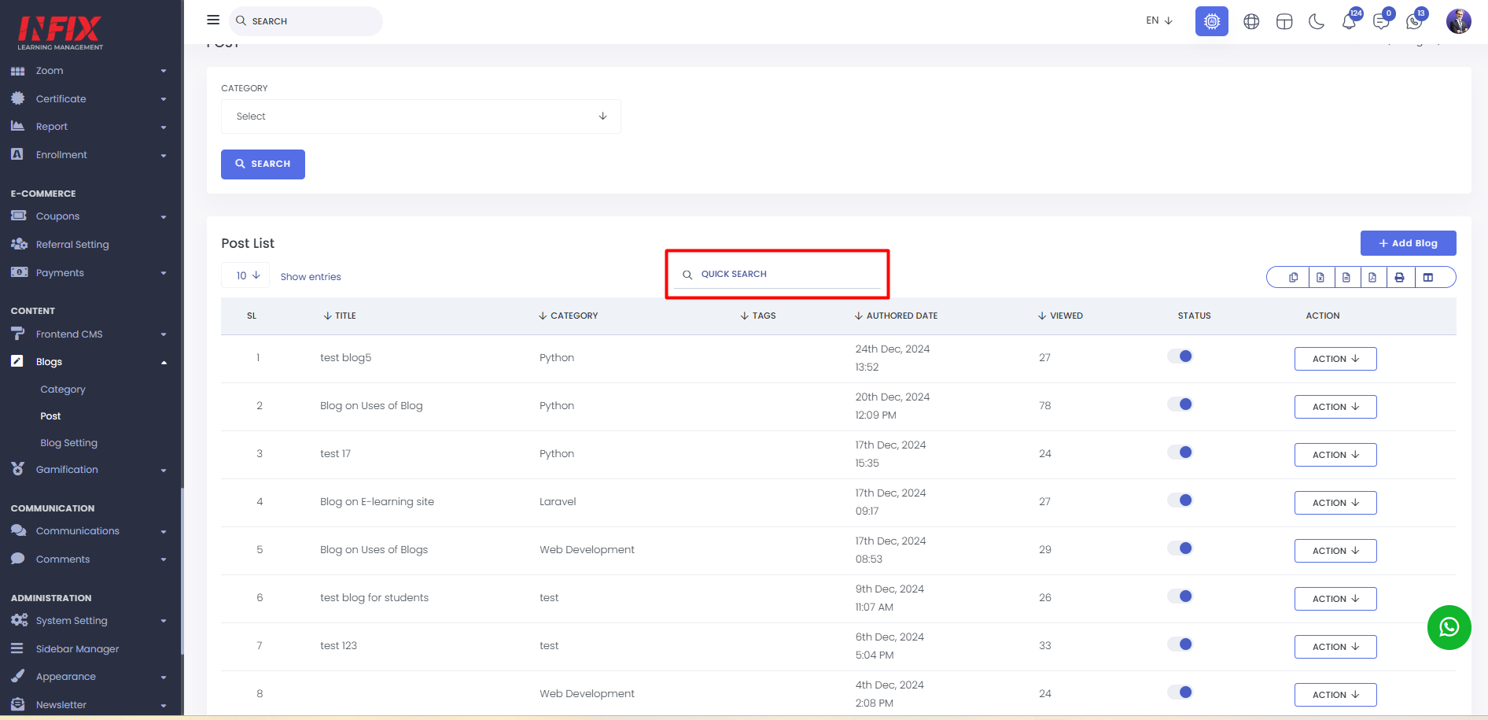The width and height of the screenshot is (1488, 720).
Task: Open ACTION dropdown for test blog5
Action: click(x=1335, y=359)
